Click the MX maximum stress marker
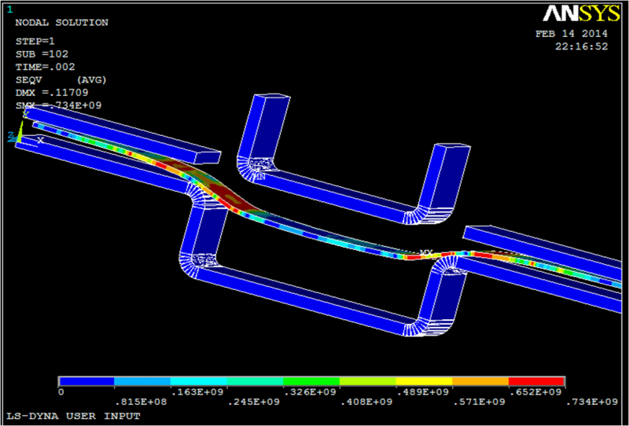Screen dimensions: 629x426 tap(426, 253)
